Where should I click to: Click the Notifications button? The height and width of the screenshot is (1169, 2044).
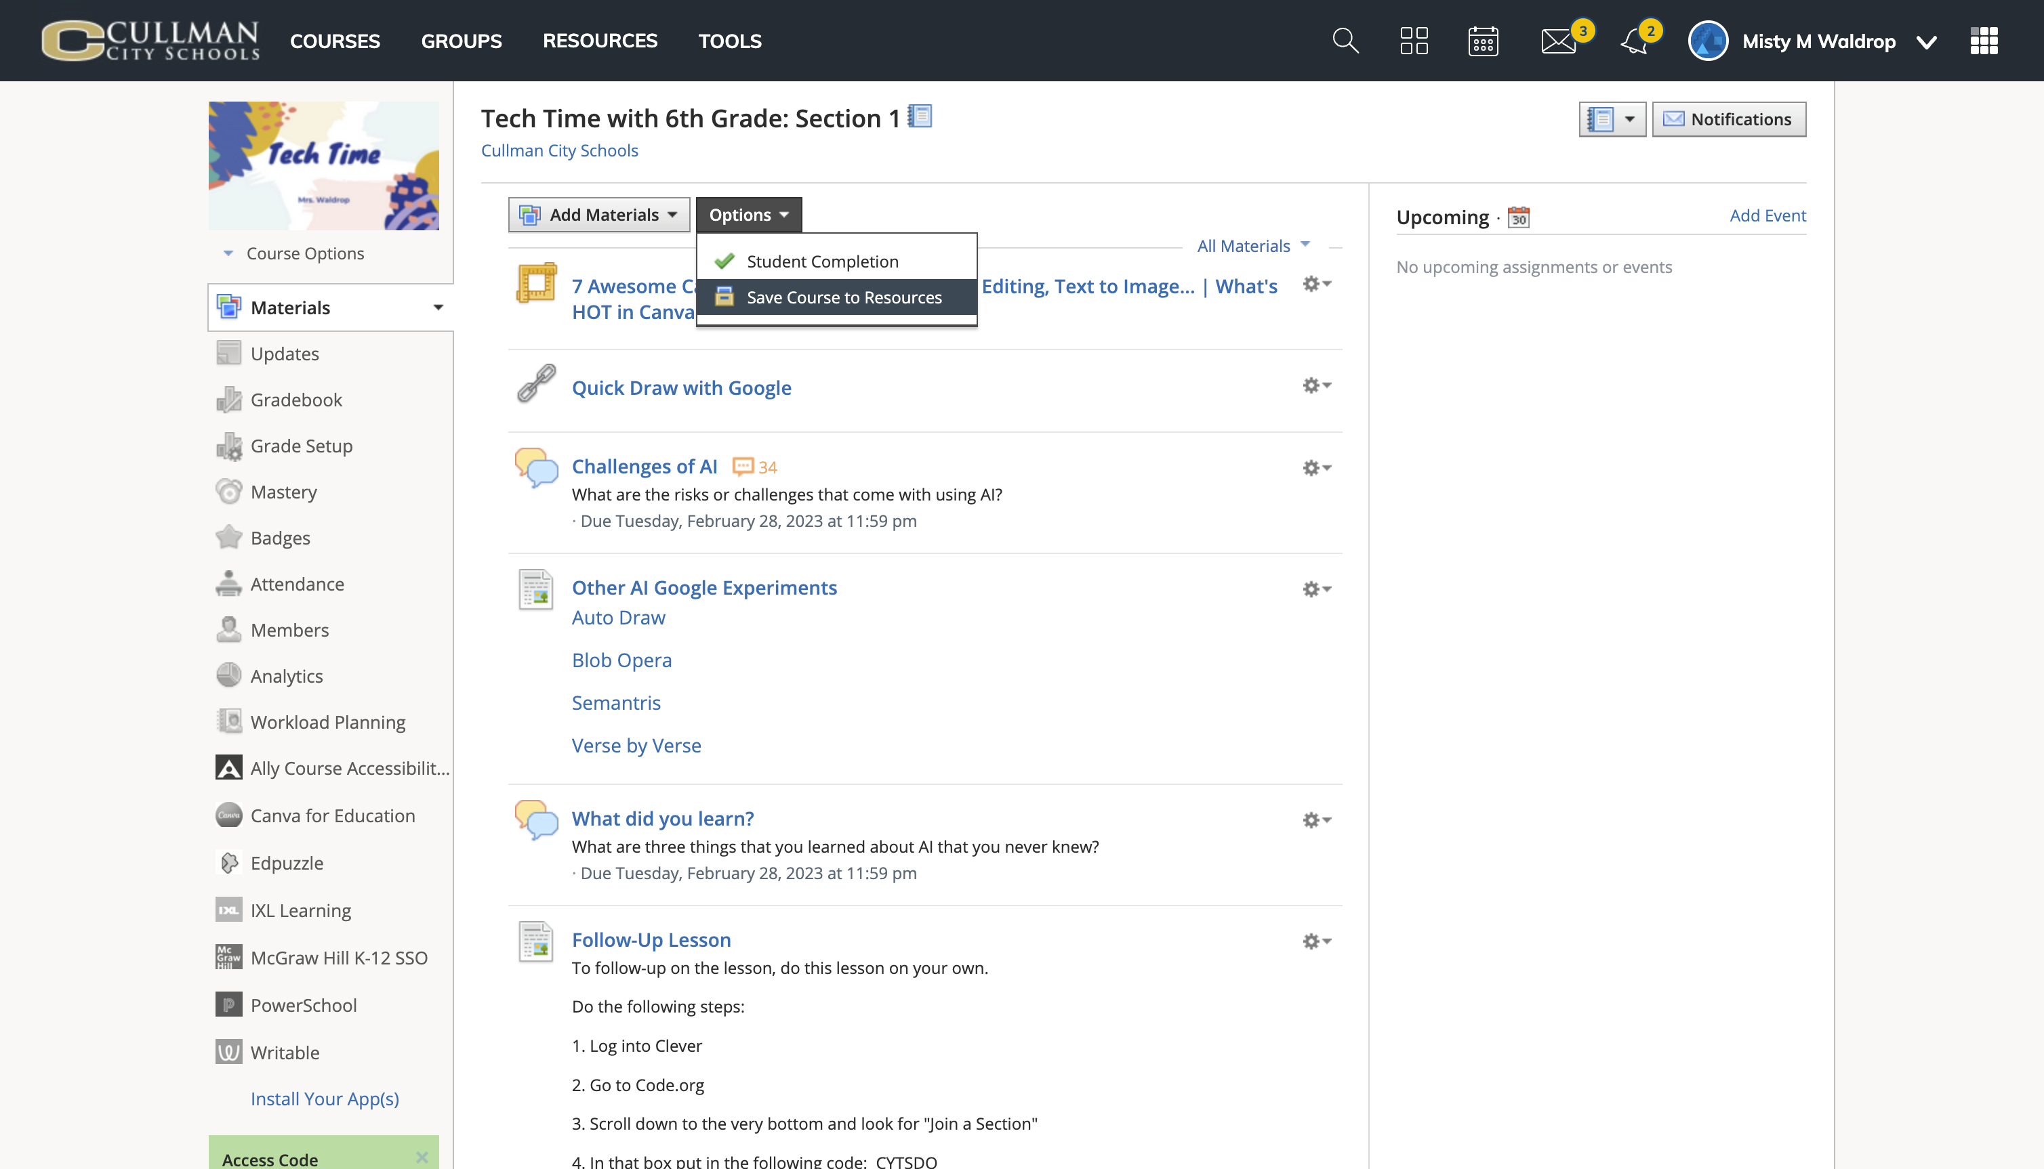pyautogui.click(x=1728, y=120)
